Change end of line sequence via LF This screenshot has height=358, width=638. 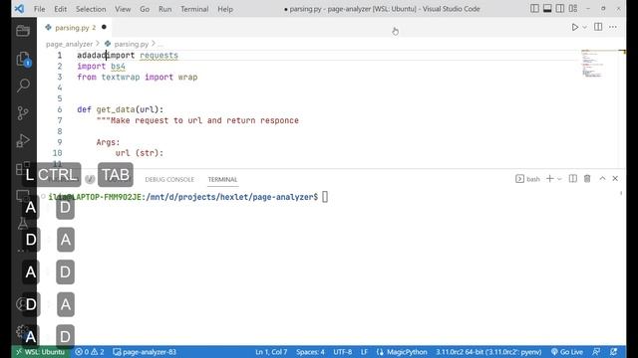364,352
